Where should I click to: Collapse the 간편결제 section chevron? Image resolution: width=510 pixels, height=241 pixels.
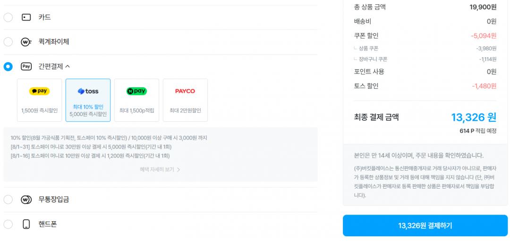point(68,66)
